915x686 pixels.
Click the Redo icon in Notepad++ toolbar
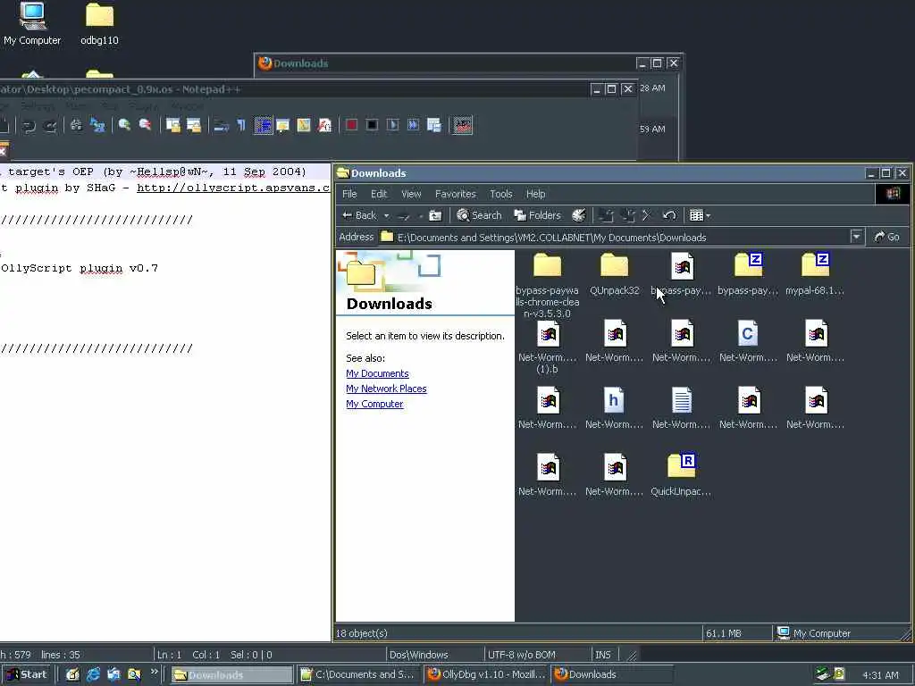[x=51, y=125]
